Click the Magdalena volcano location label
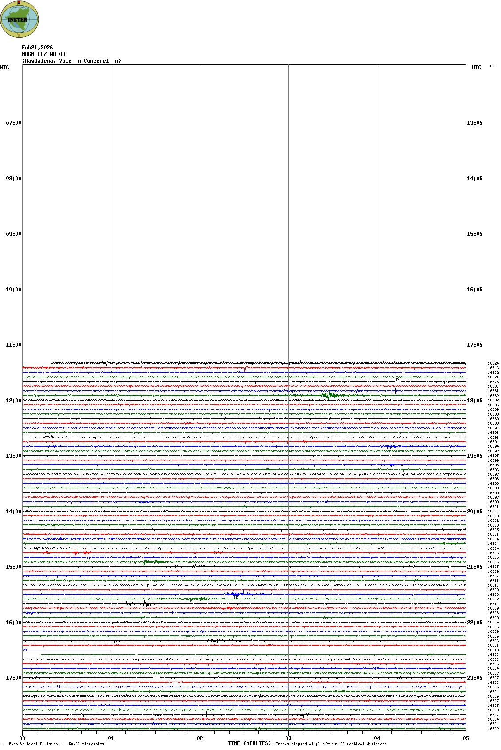 coord(71,61)
